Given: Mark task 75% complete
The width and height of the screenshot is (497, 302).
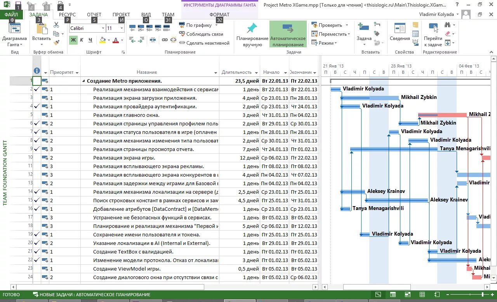Looking at the screenshot, I should pos(158,28).
